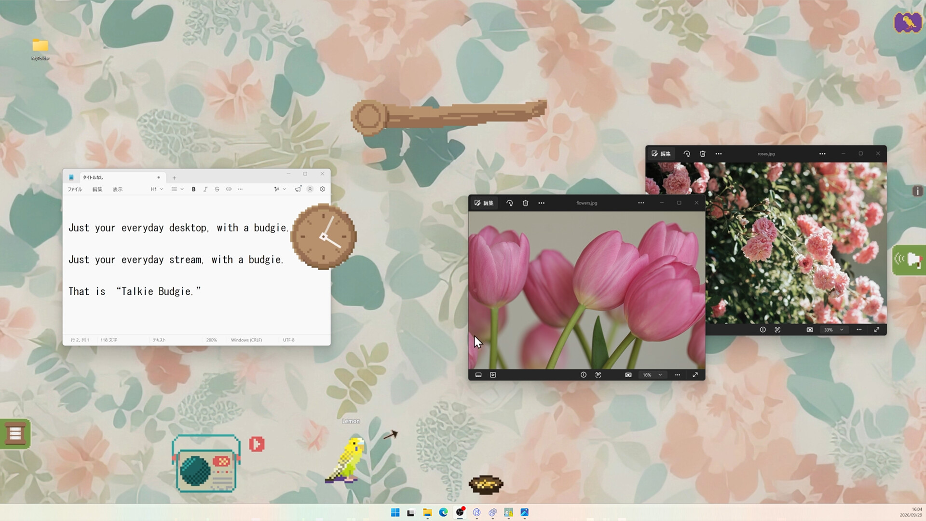
Task: Start slideshow in flowers.jpg window
Action: click(493, 375)
